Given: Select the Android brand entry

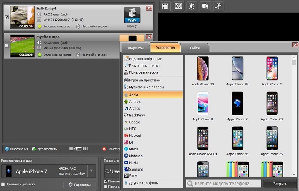Looking at the screenshot, I should click(153, 102).
